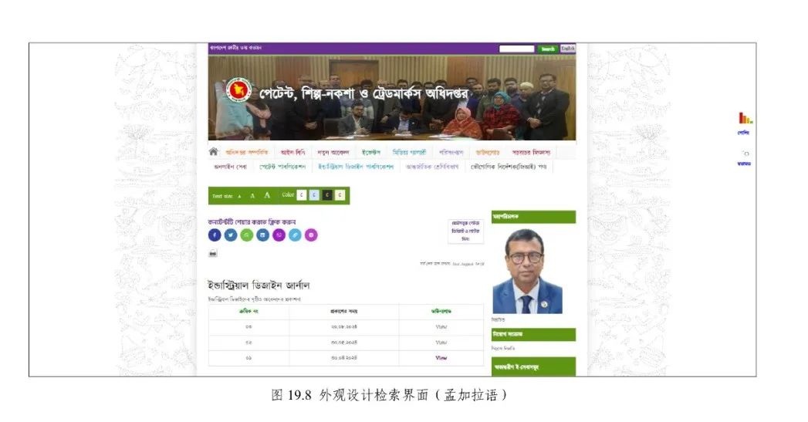
Task: Click the Messenger share icon
Action: point(311,235)
